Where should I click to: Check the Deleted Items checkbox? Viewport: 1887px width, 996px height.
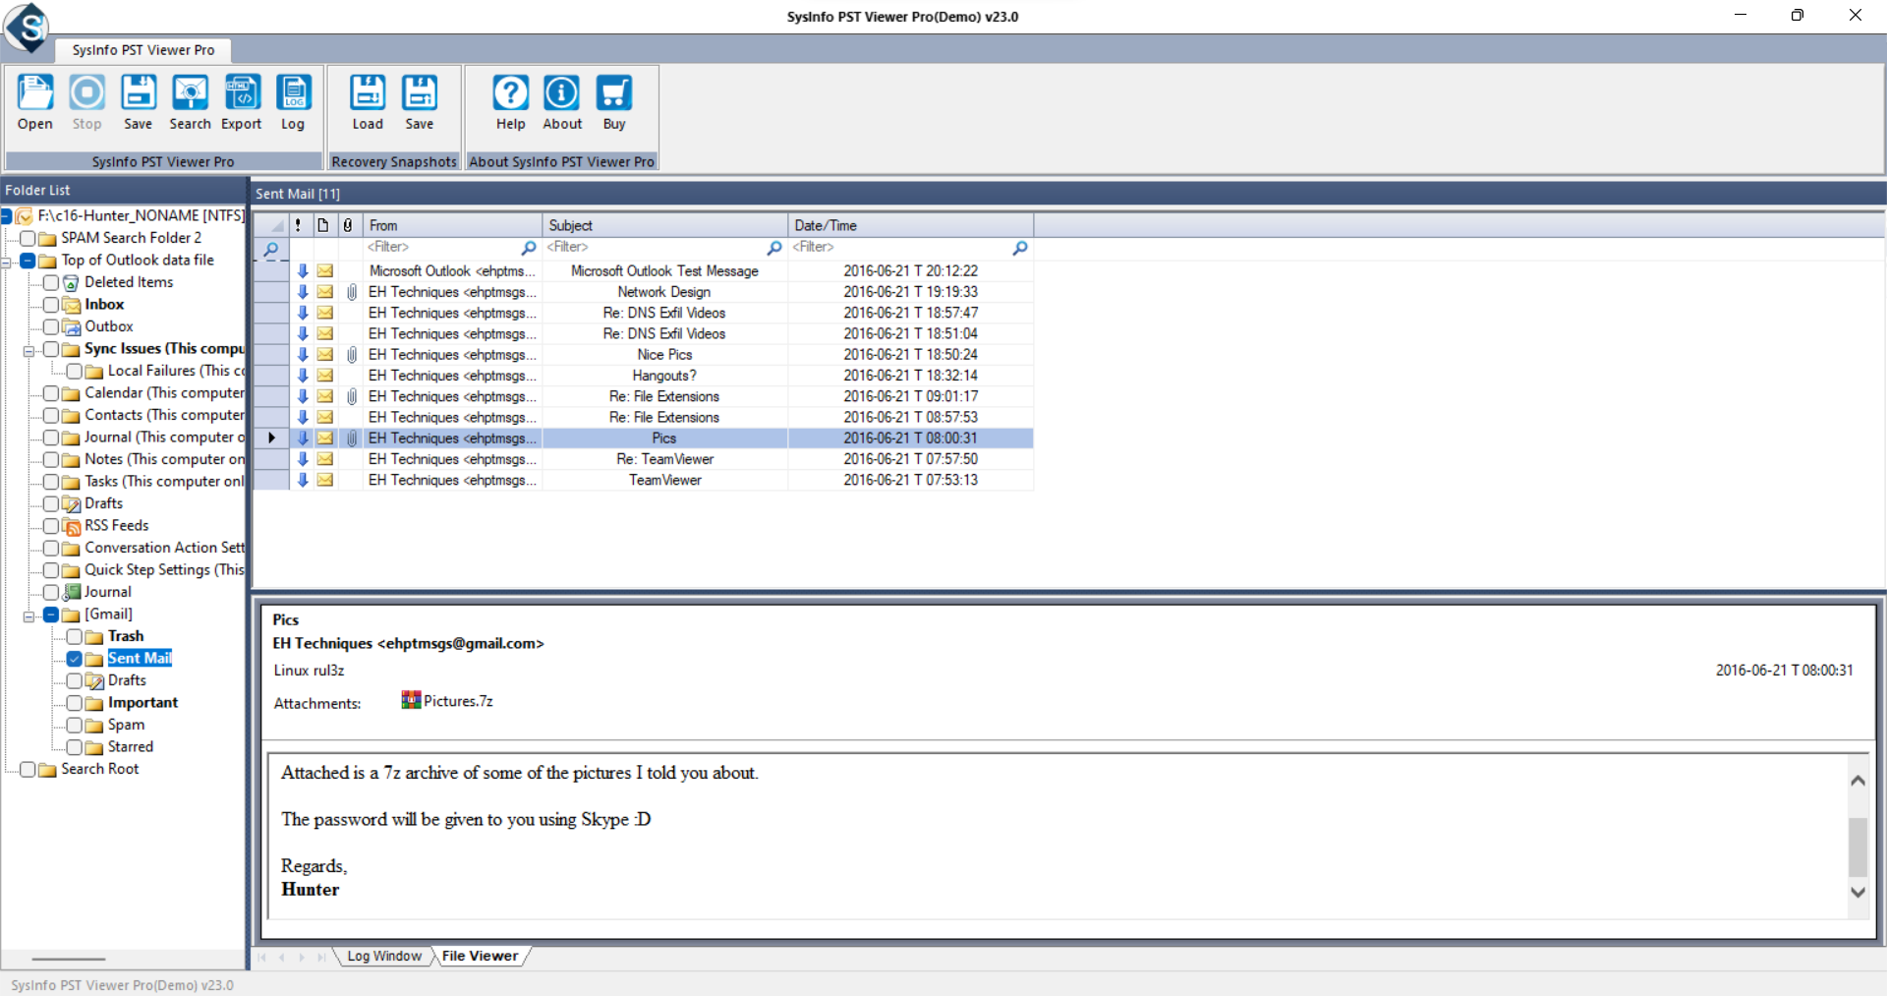(x=51, y=282)
